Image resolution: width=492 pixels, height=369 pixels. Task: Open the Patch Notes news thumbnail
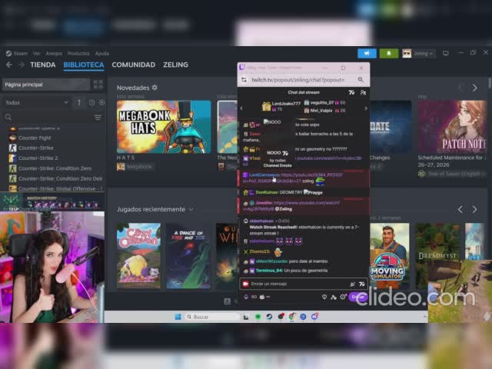coord(452,127)
